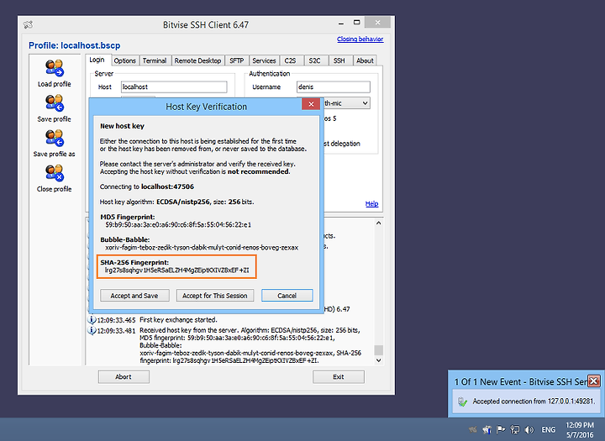The width and height of the screenshot is (605, 441).
Task: Click the 'Received host key from the server' log entry
Action: click(x=250, y=345)
